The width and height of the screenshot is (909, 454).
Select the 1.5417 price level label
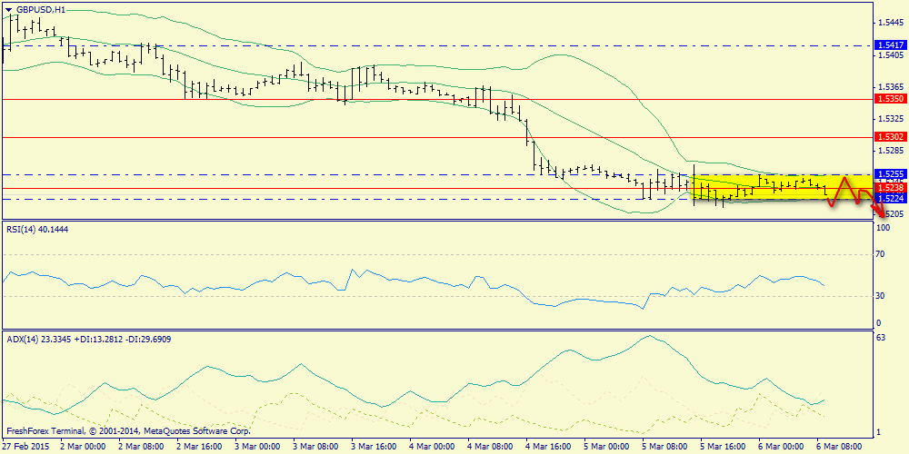(889, 44)
